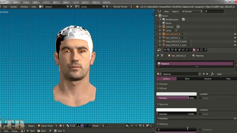Viewport: 237px width, 133px height.
Task: Add a new scene next to Scene field
Action: [104, 7]
